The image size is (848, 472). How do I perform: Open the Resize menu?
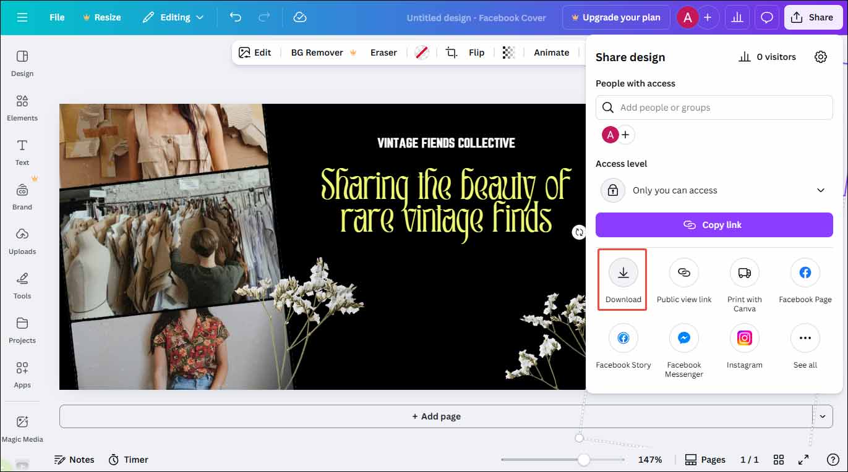[102, 17]
